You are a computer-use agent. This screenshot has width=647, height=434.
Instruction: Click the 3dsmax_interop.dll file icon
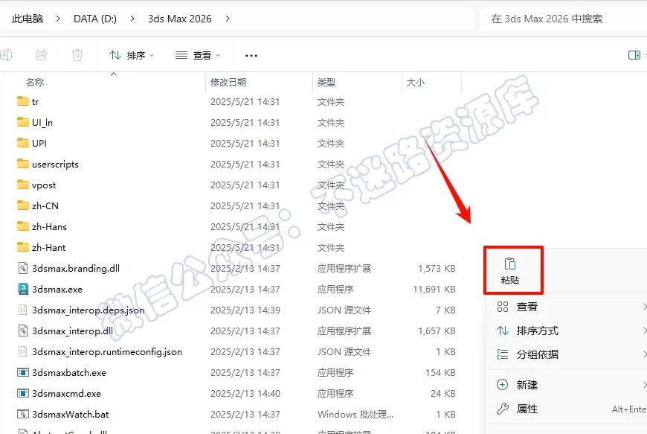23,331
